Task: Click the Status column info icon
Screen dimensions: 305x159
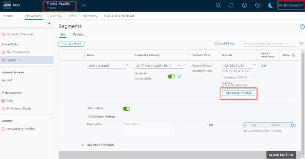Action: 294,55
